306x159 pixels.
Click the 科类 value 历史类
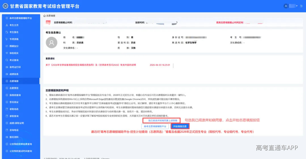(x=80, y=43)
